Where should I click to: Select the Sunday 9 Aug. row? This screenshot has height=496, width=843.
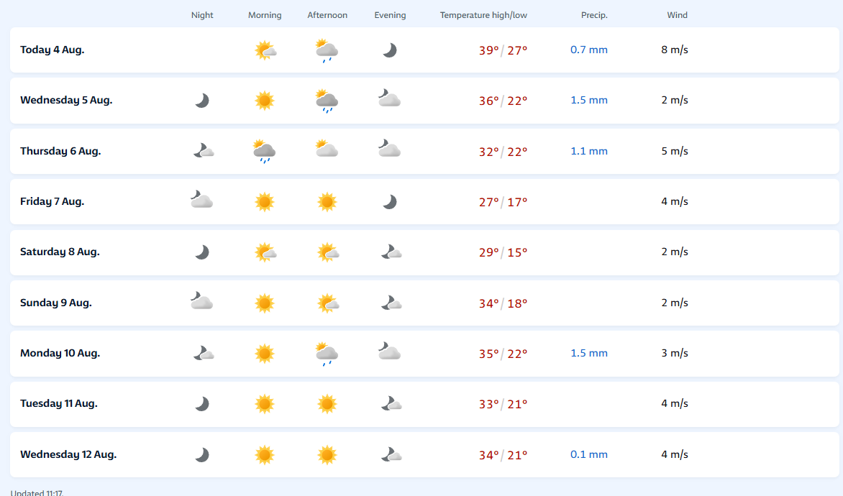(x=424, y=303)
